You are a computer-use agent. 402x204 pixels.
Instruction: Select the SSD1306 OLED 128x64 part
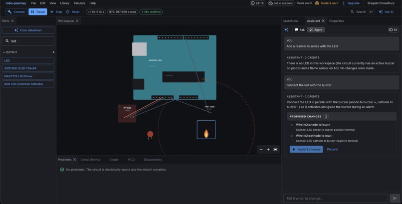point(28,68)
